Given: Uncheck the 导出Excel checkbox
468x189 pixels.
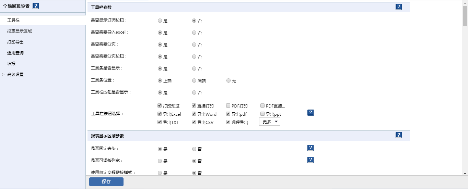Looking at the screenshot, I should (160, 114).
